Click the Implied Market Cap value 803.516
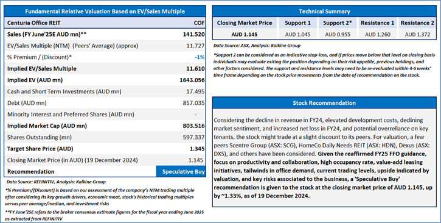The height and width of the screenshot is (223, 441). tap(194, 126)
